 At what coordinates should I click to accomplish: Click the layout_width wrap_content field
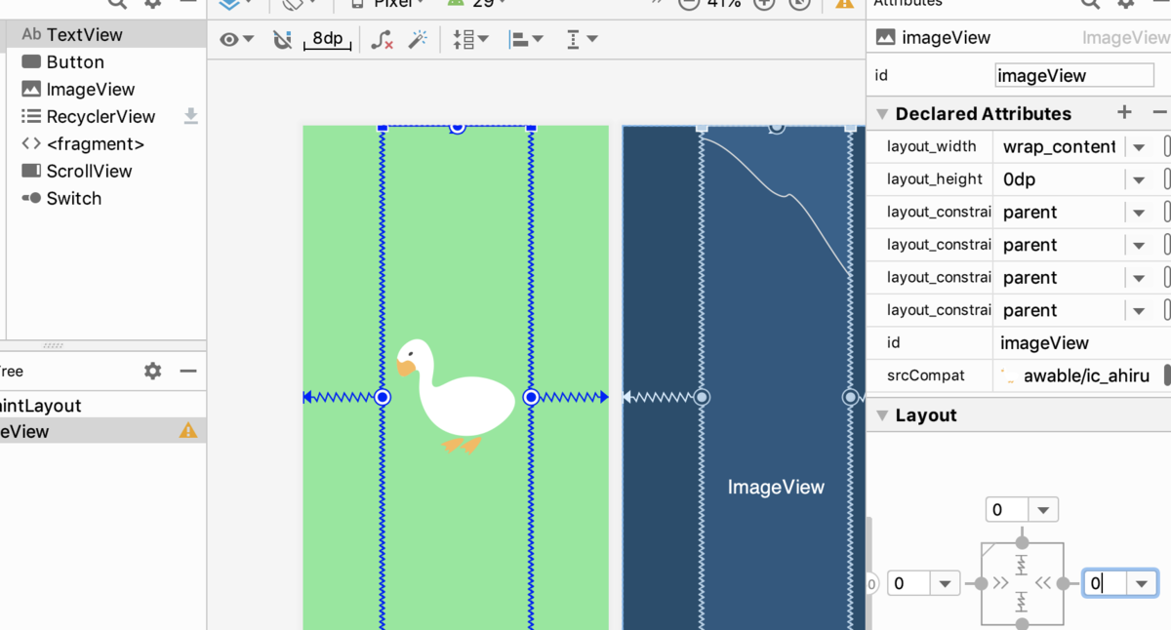(1058, 146)
